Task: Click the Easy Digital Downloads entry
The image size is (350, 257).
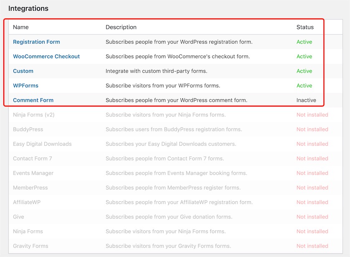Action: pos(42,144)
